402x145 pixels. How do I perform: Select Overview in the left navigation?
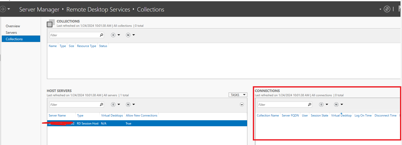click(x=13, y=26)
